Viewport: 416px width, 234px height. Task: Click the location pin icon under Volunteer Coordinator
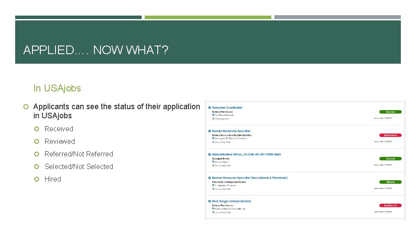tap(213, 115)
